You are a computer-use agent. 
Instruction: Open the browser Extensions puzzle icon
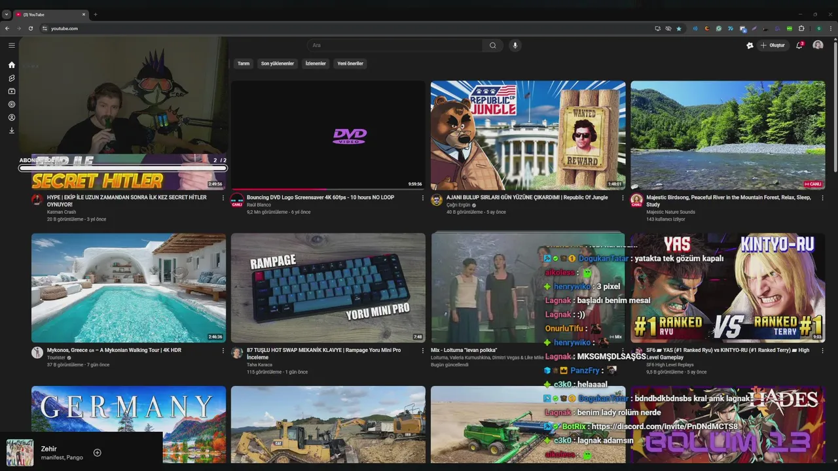click(801, 28)
